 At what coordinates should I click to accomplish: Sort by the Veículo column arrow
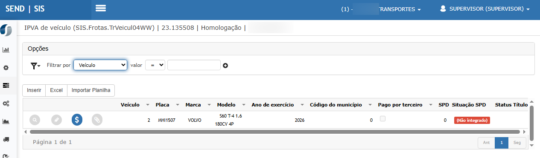coord(148,105)
